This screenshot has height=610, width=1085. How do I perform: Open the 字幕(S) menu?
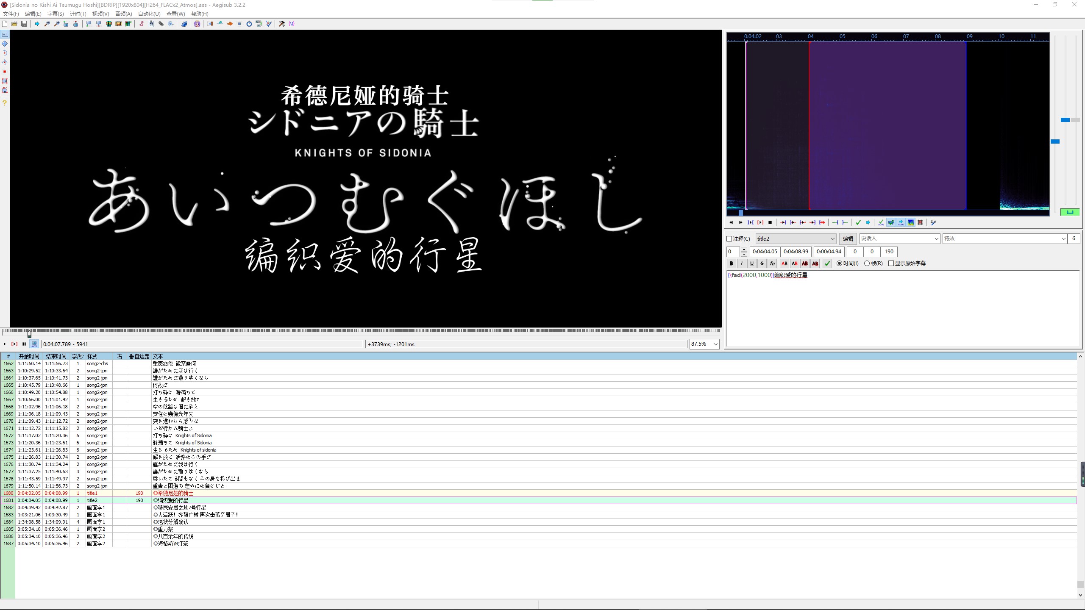point(56,14)
